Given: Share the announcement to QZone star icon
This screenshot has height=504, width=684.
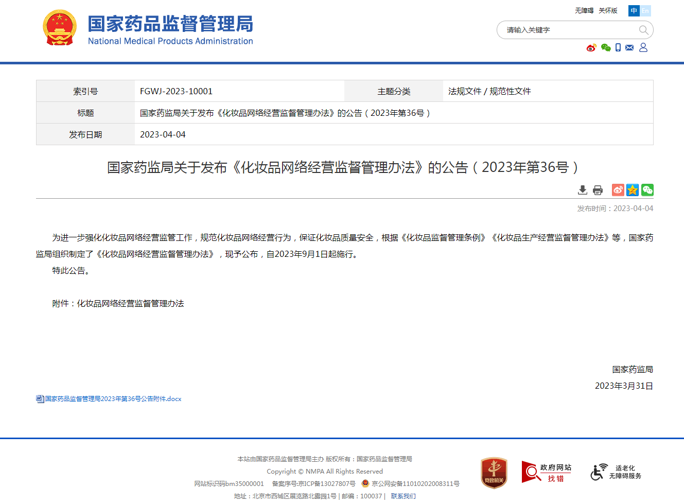Looking at the screenshot, I should [632, 190].
